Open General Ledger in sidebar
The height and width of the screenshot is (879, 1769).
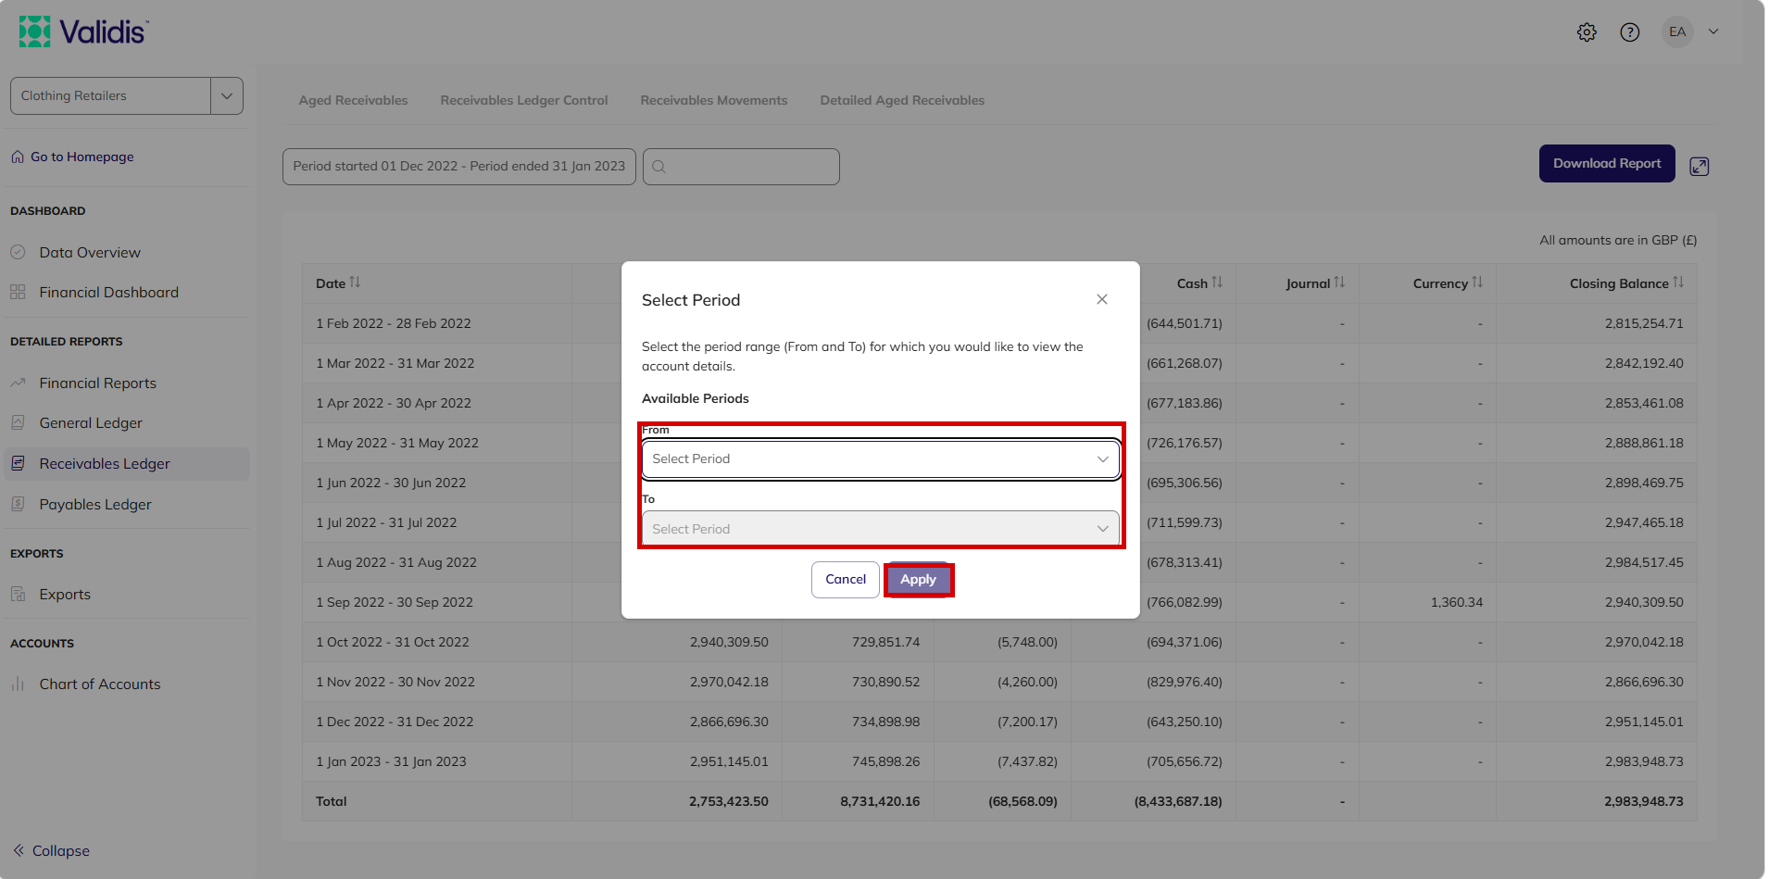point(91,423)
